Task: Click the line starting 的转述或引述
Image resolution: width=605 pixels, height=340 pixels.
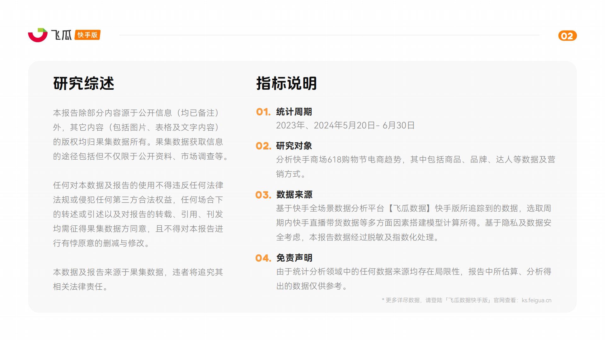Action: coord(138,214)
